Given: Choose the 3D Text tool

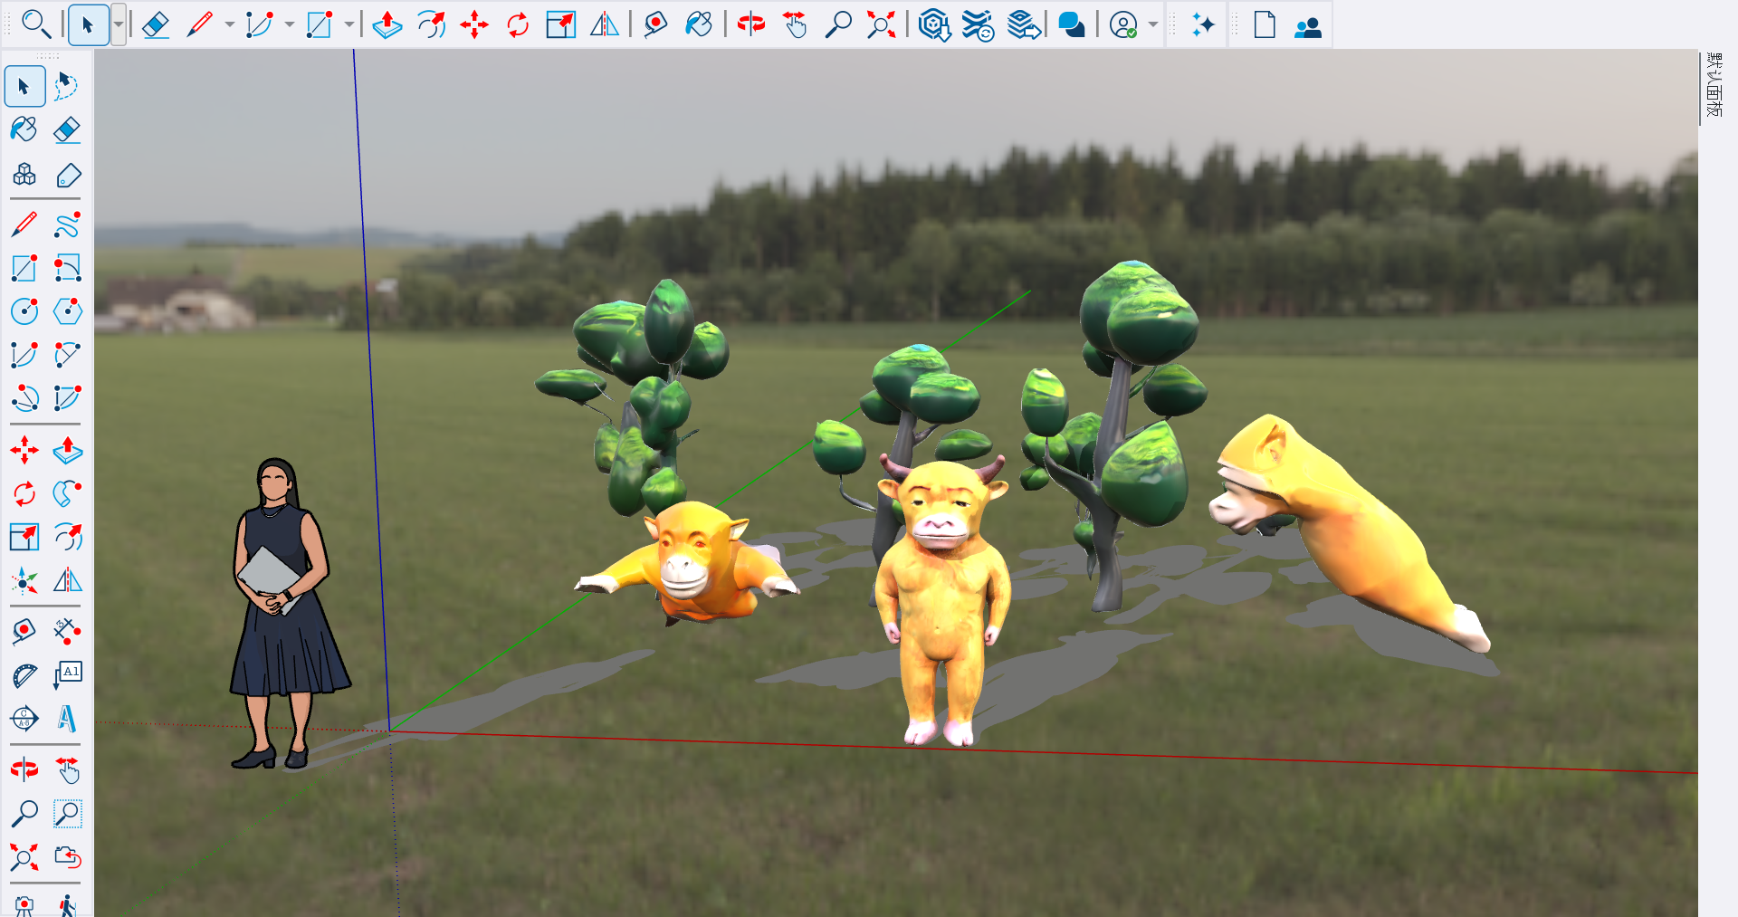Looking at the screenshot, I should tap(67, 719).
